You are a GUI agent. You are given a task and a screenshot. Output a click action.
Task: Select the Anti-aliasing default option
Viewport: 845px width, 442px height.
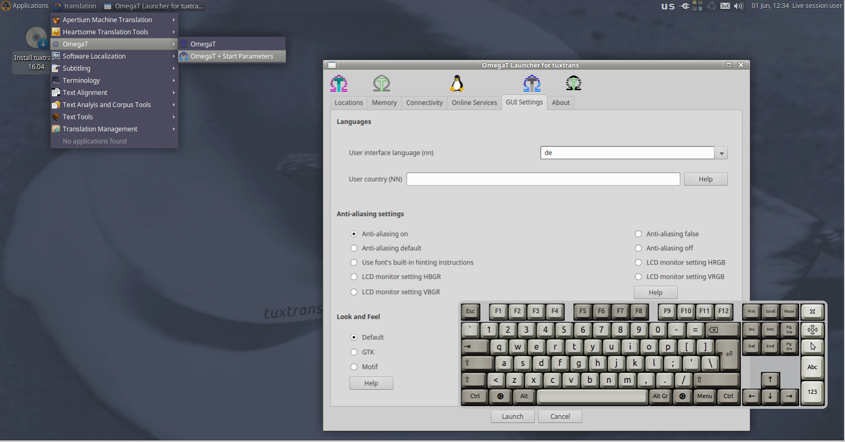[354, 248]
